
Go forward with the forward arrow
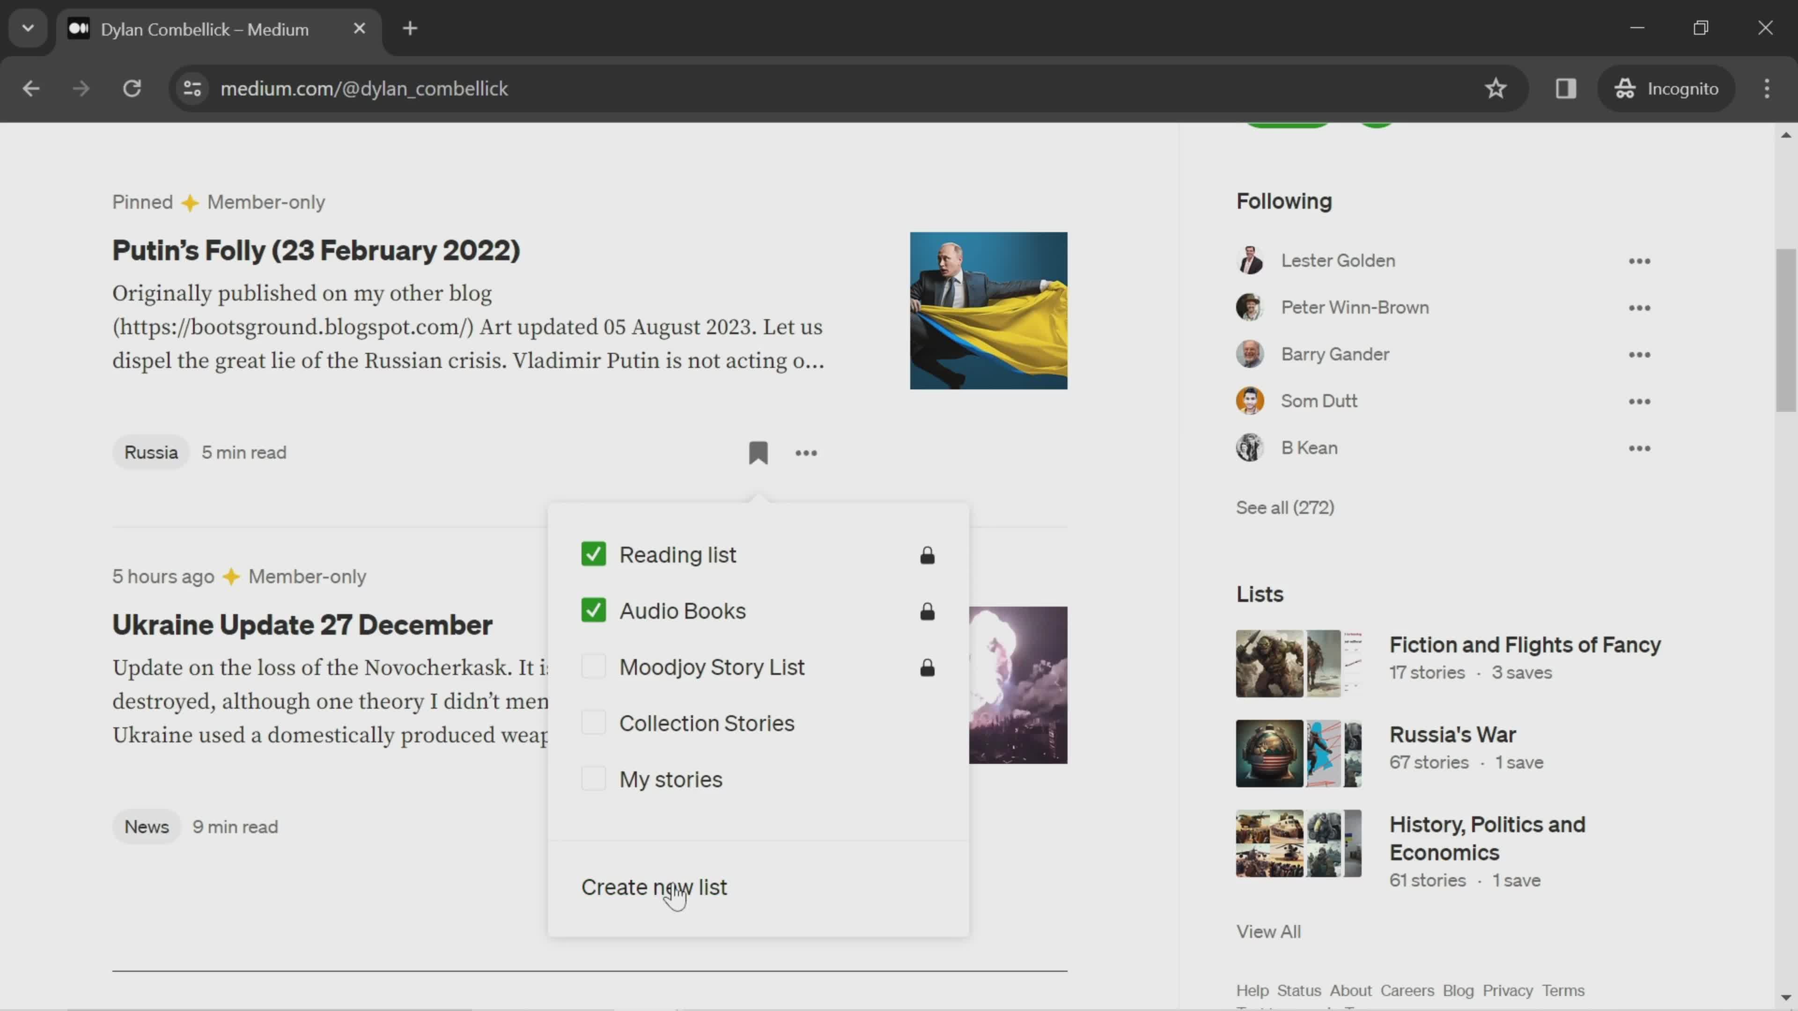pos(81,88)
